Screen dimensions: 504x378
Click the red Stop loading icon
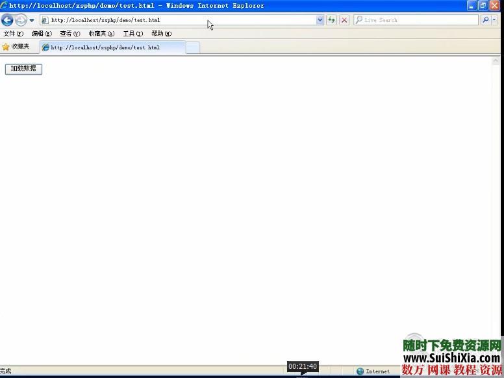[344, 20]
